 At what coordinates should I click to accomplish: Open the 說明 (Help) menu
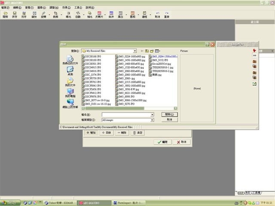click(90, 8)
